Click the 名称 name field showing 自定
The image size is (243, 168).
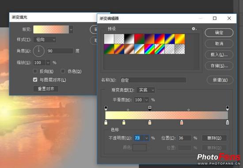coord(153,80)
